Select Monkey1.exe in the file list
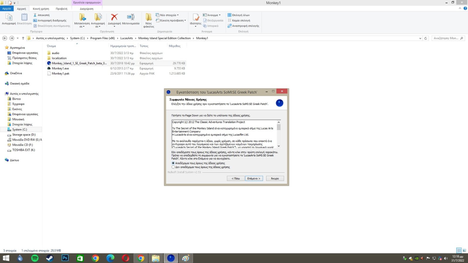The height and width of the screenshot is (263, 468). tap(60, 68)
